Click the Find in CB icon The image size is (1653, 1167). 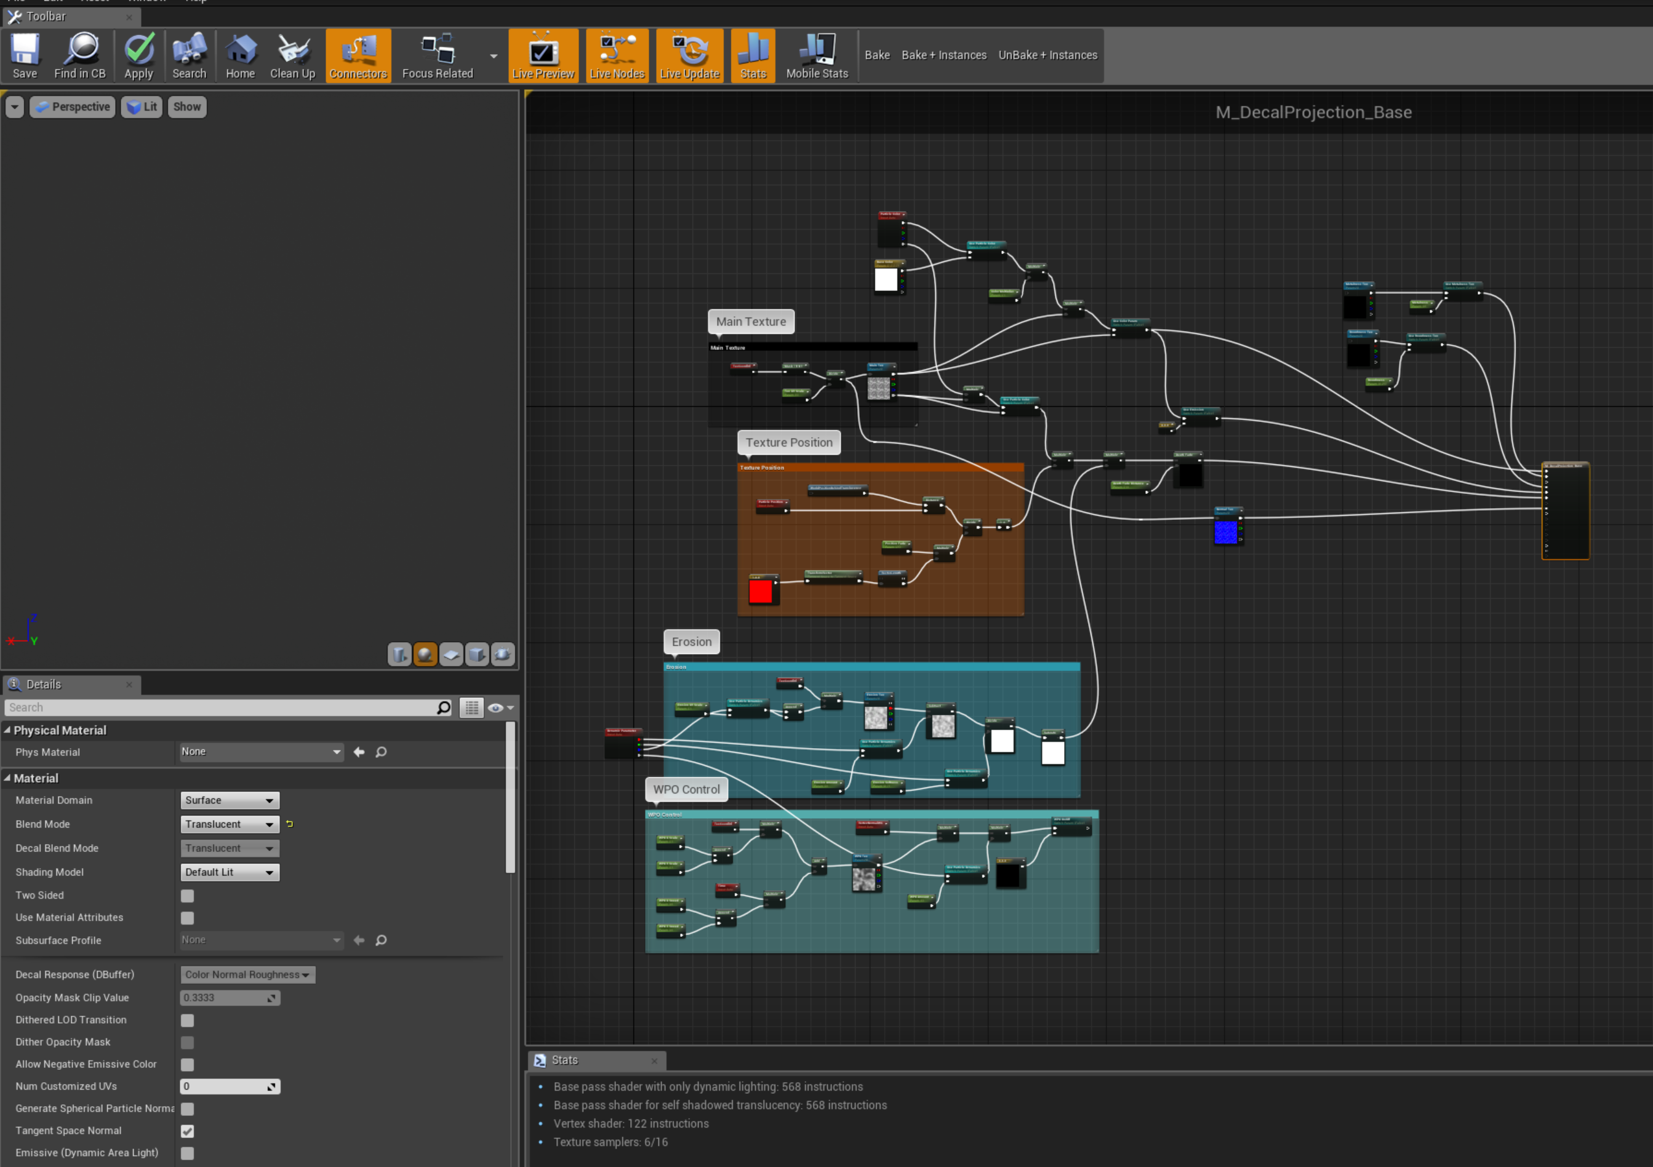click(80, 55)
